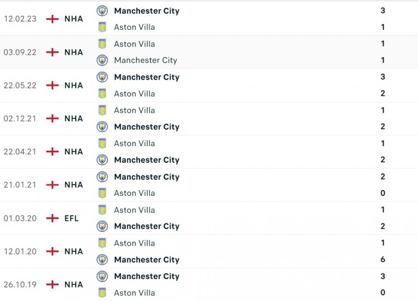Click Manchester City's score of 6
Screen dimensions: 418x301
[x=383, y=260]
